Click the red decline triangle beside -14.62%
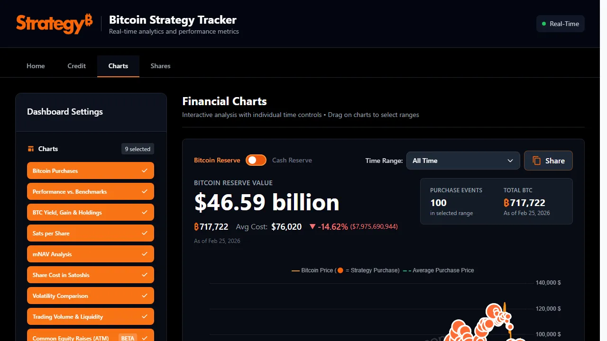607x341 pixels. [313, 226]
